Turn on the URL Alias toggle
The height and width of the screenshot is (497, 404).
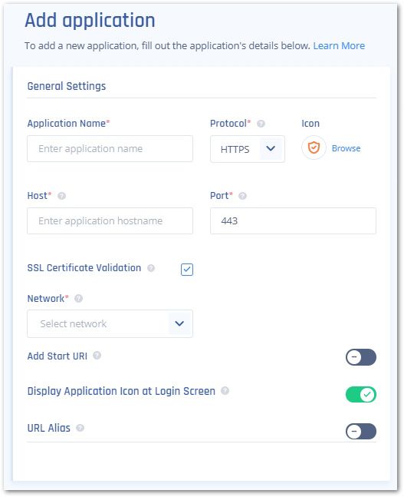pos(361,432)
